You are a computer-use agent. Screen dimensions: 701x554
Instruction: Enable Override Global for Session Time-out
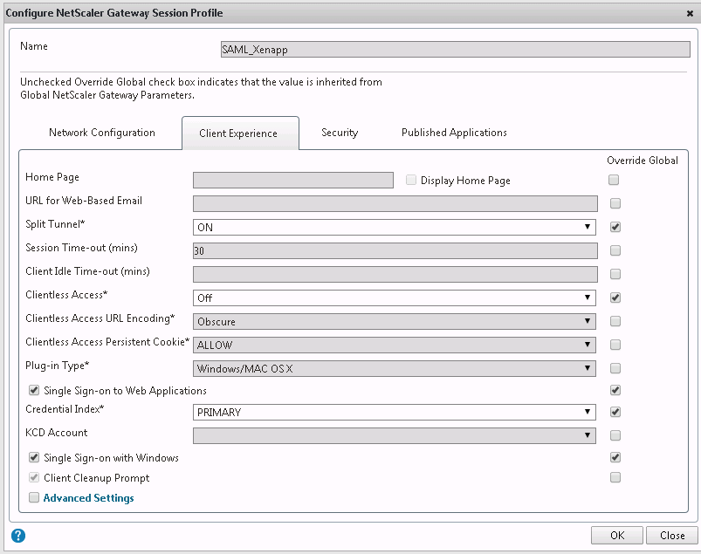[615, 250]
